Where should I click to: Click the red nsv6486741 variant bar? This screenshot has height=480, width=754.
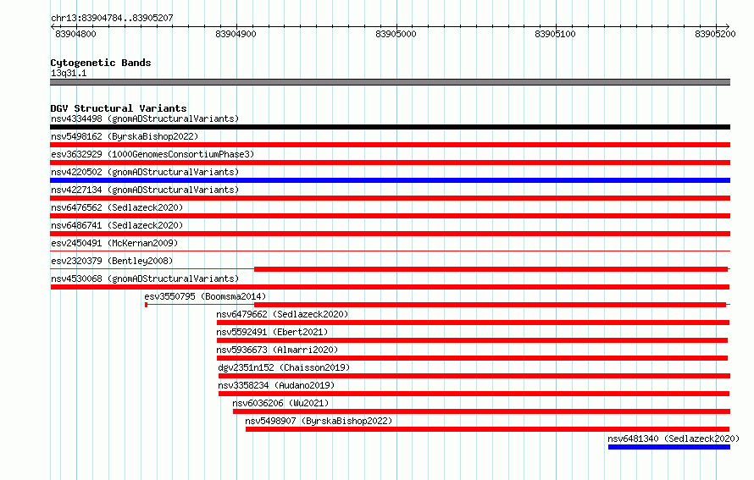(390, 234)
